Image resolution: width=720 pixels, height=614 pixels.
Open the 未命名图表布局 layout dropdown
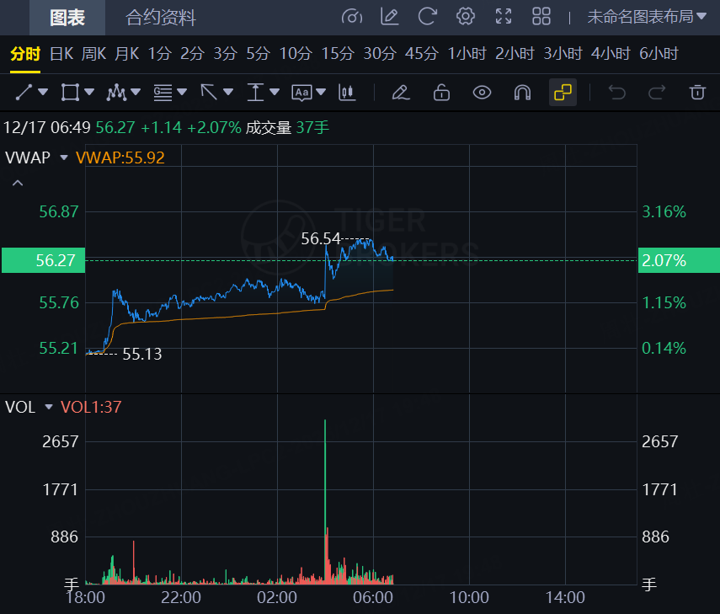click(x=646, y=16)
